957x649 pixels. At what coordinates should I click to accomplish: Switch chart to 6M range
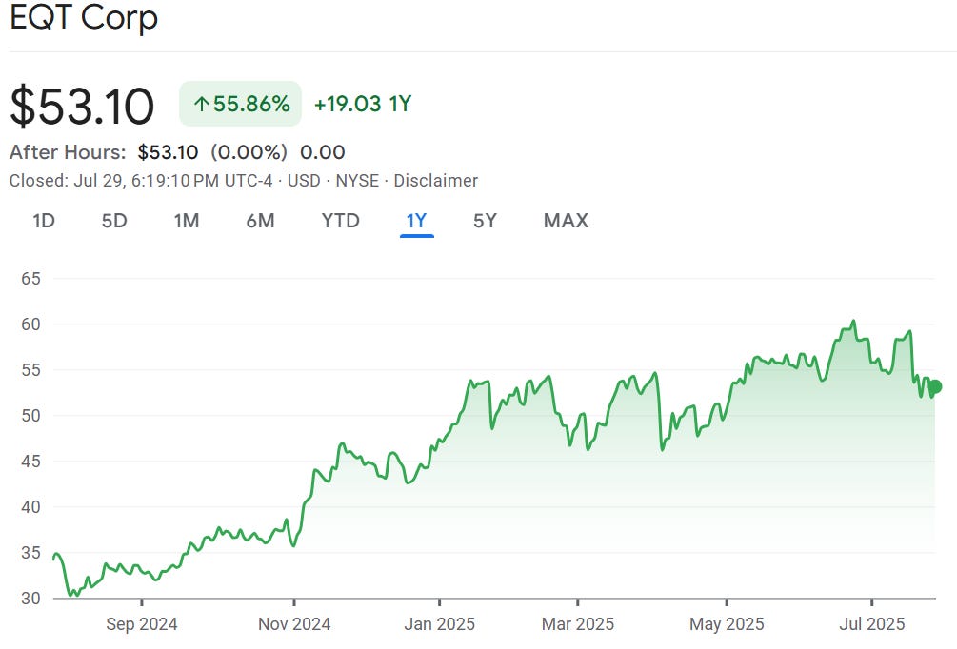pos(261,220)
